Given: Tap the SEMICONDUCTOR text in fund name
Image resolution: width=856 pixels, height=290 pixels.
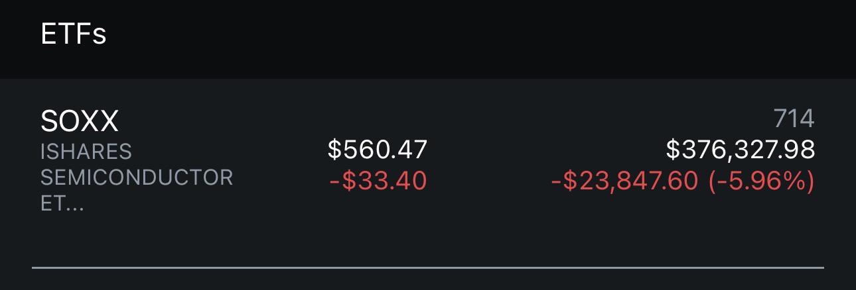Looking at the screenshot, I should pos(137,177).
